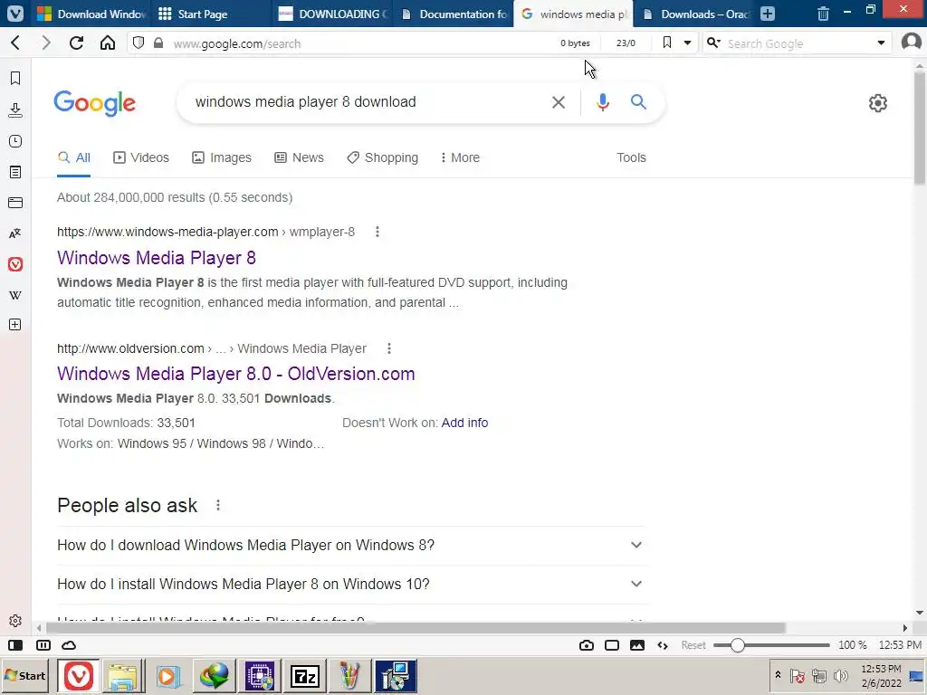The height and width of the screenshot is (695, 927).
Task: Open the More results menu
Action: (460, 157)
